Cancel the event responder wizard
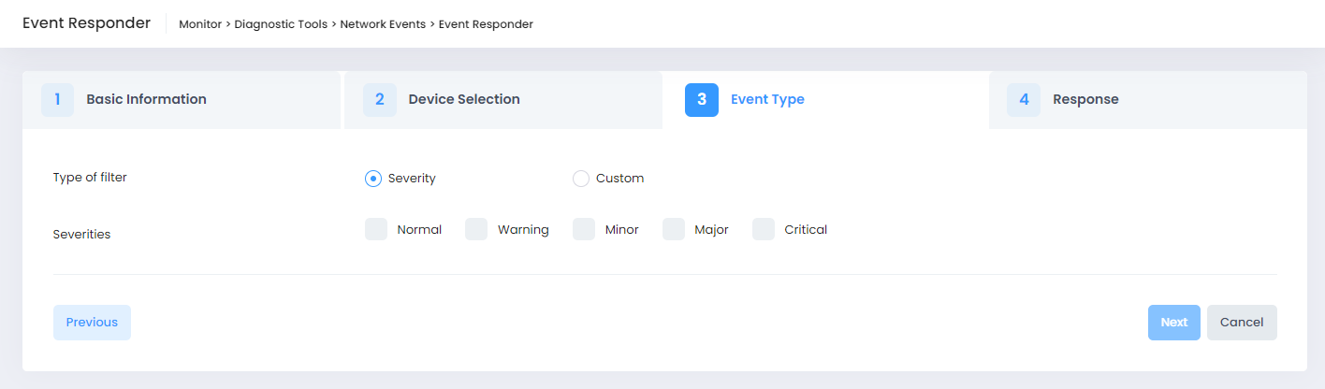The image size is (1325, 389). coord(1241,323)
